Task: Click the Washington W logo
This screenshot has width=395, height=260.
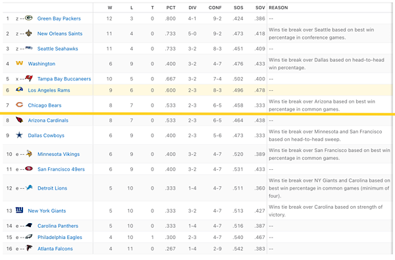Action: [19, 63]
